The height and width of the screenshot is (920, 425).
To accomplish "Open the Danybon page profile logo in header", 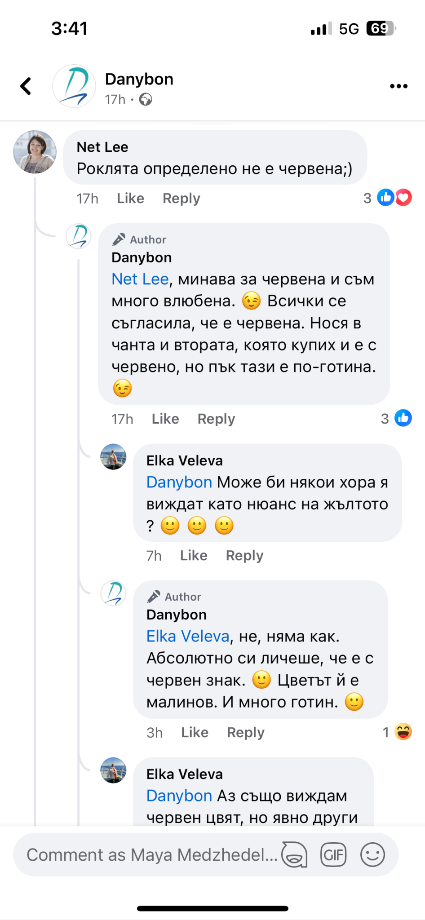I will 74,86.
